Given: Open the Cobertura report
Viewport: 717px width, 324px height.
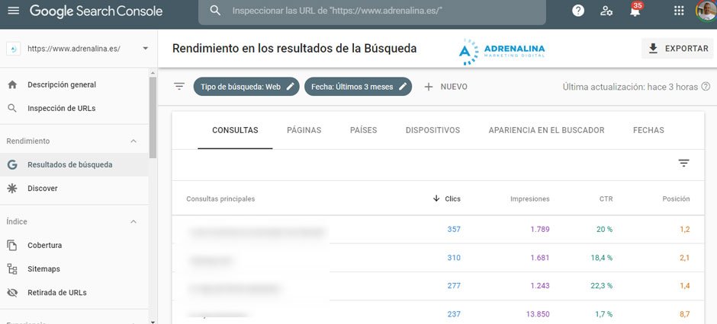Looking at the screenshot, I should click(x=45, y=245).
